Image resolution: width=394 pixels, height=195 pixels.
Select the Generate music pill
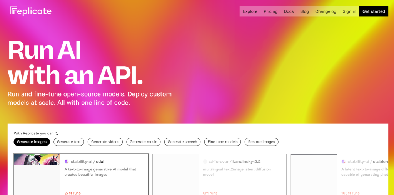[x=144, y=142]
